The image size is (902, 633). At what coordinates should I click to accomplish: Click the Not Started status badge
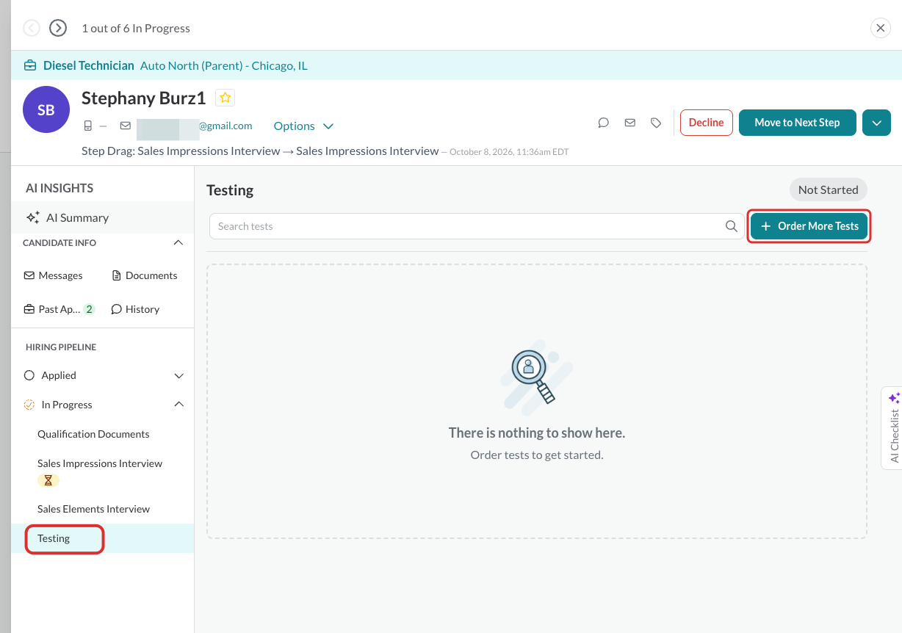tap(828, 189)
